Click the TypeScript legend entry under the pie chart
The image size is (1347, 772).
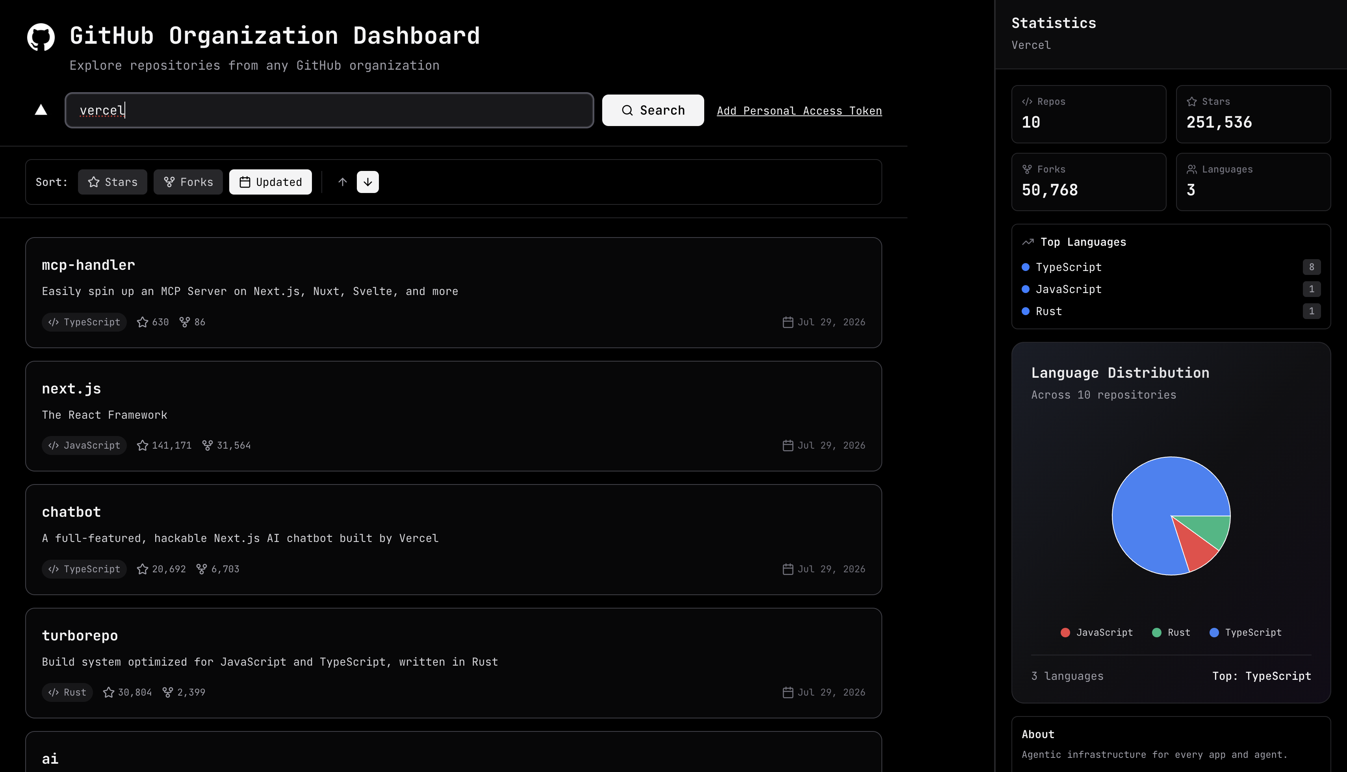[1246, 633]
